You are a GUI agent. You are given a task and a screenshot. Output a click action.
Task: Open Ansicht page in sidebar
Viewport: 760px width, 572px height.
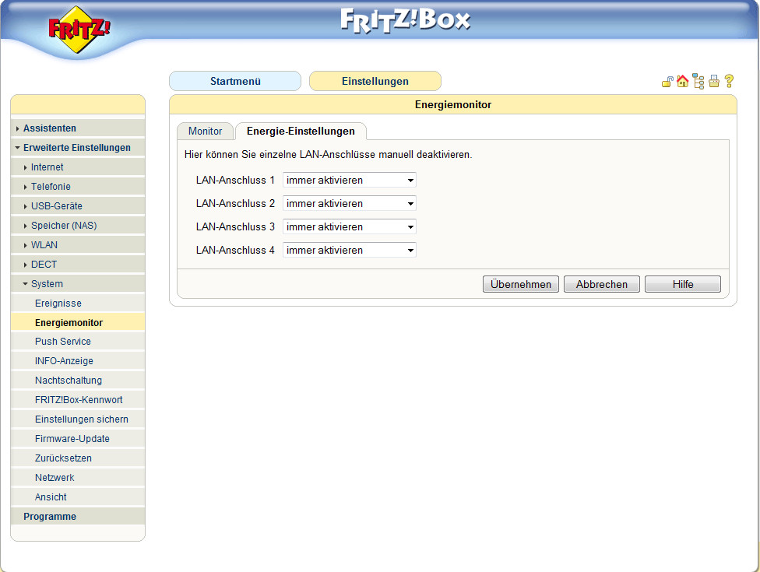tap(78, 497)
